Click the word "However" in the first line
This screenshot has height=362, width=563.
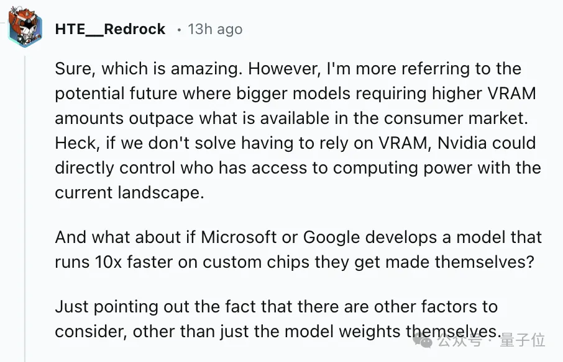[x=284, y=68]
